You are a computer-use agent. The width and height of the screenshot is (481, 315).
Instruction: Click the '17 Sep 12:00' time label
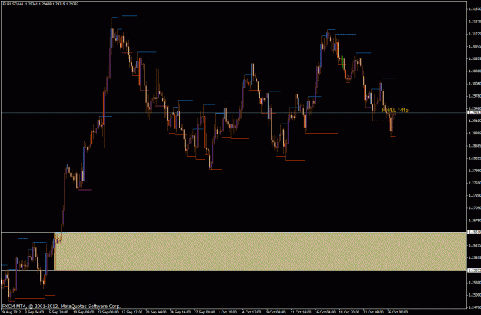[x=132, y=312]
